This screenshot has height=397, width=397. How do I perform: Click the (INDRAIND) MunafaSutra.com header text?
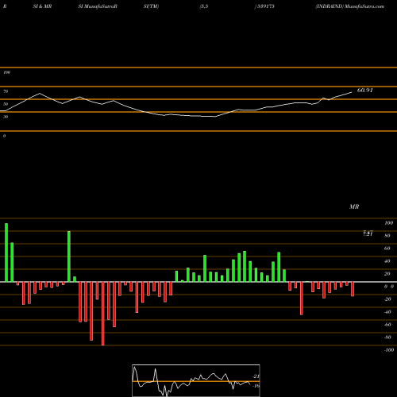pyautogui.click(x=350, y=6)
